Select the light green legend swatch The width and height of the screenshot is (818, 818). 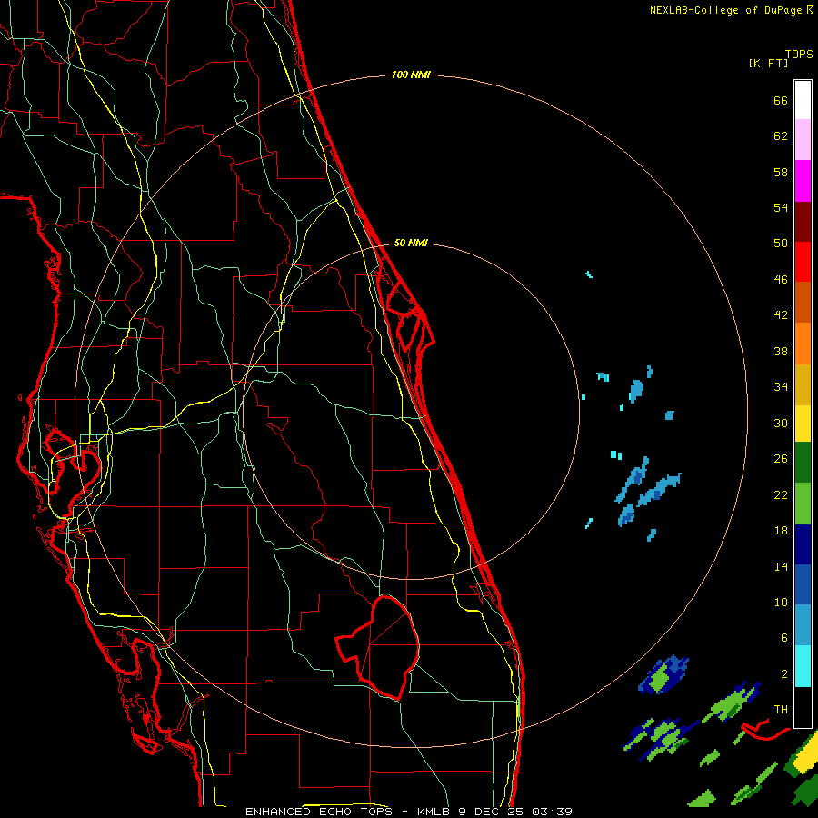(x=803, y=504)
